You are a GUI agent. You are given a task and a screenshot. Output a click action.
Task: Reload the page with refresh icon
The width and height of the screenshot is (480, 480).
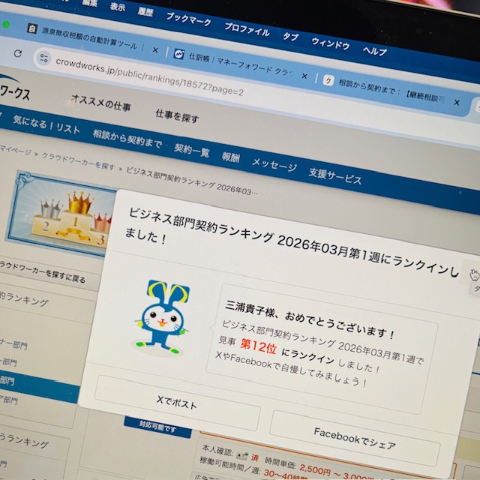pos(18,53)
